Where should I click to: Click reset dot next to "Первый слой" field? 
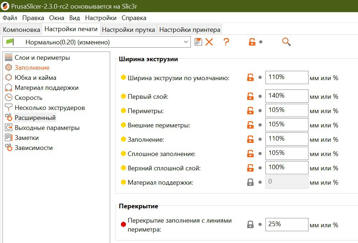coord(260,96)
